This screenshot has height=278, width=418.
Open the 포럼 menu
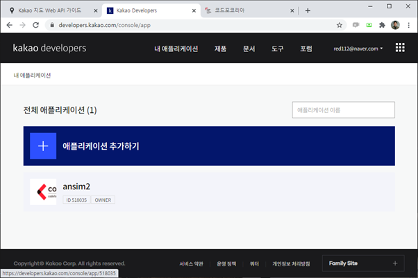point(306,49)
